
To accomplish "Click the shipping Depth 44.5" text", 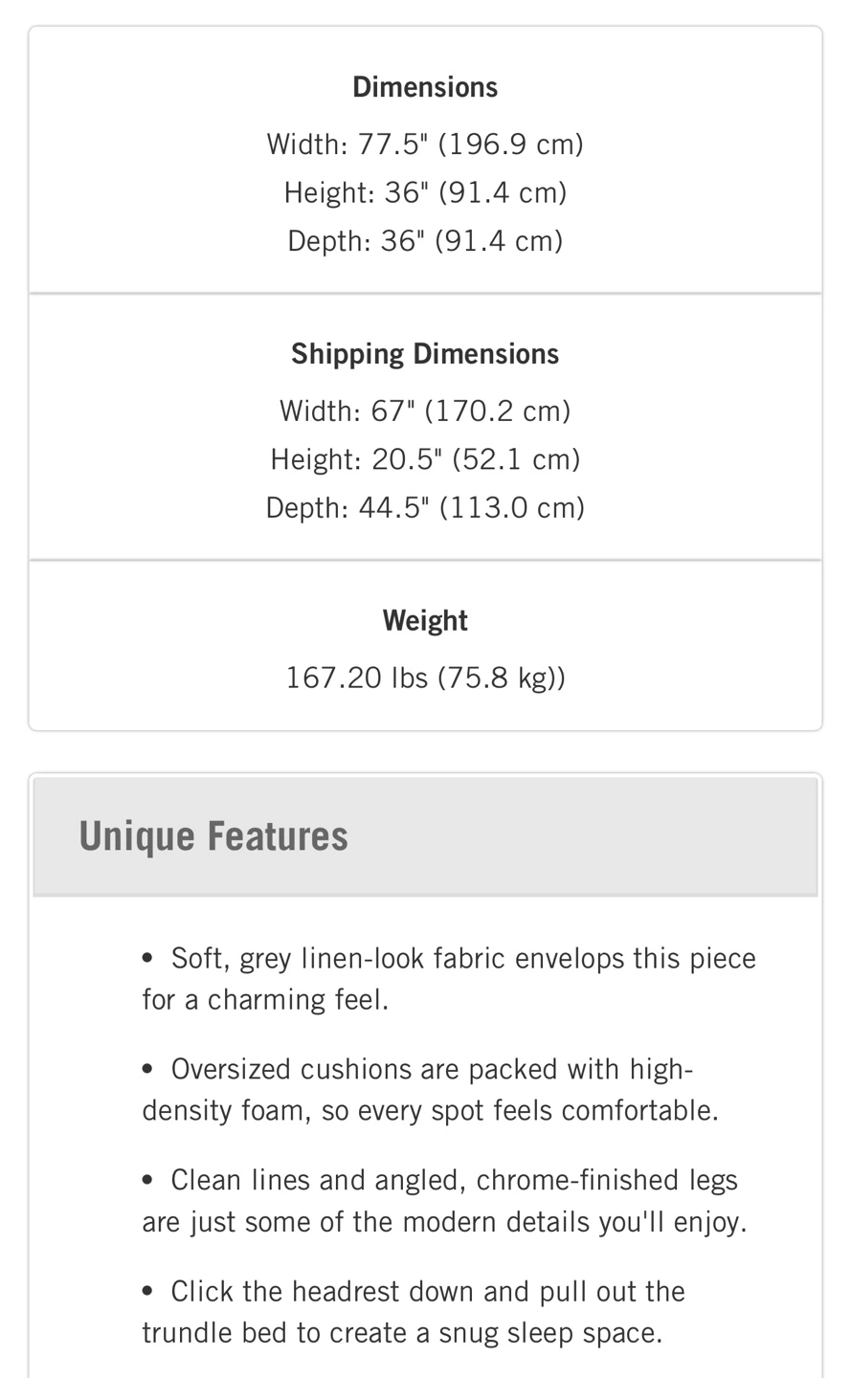I will 425,507.
